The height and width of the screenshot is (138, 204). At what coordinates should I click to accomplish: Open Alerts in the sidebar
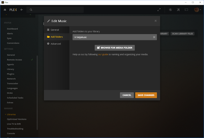point(10,34)
